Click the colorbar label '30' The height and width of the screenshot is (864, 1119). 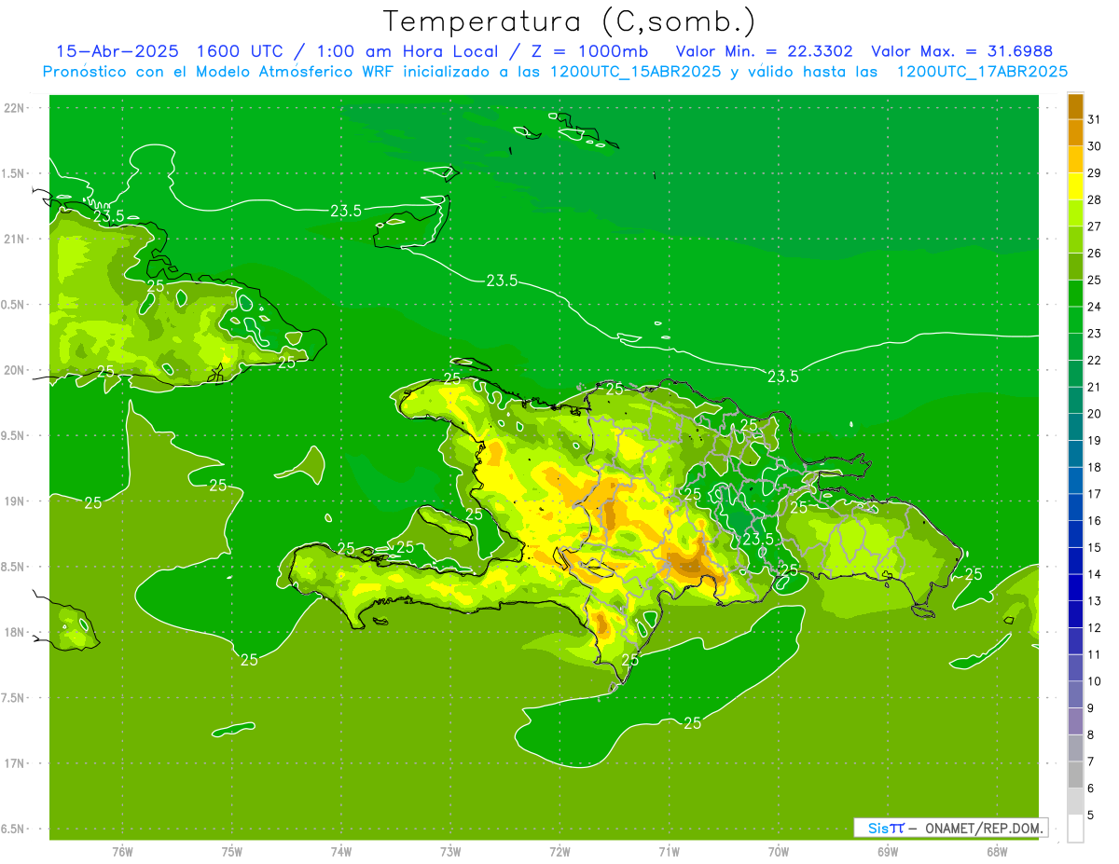click(1095, 146)
